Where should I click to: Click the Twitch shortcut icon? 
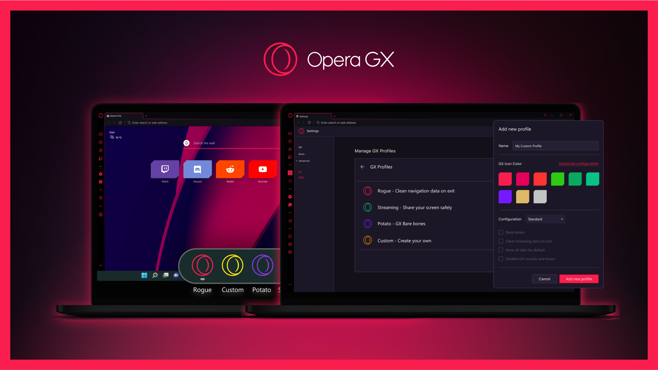point(164,169)
